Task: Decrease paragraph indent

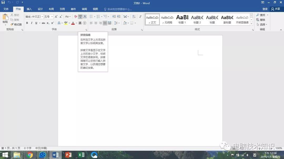Action: pyautogui.click(x=114, y=17)
